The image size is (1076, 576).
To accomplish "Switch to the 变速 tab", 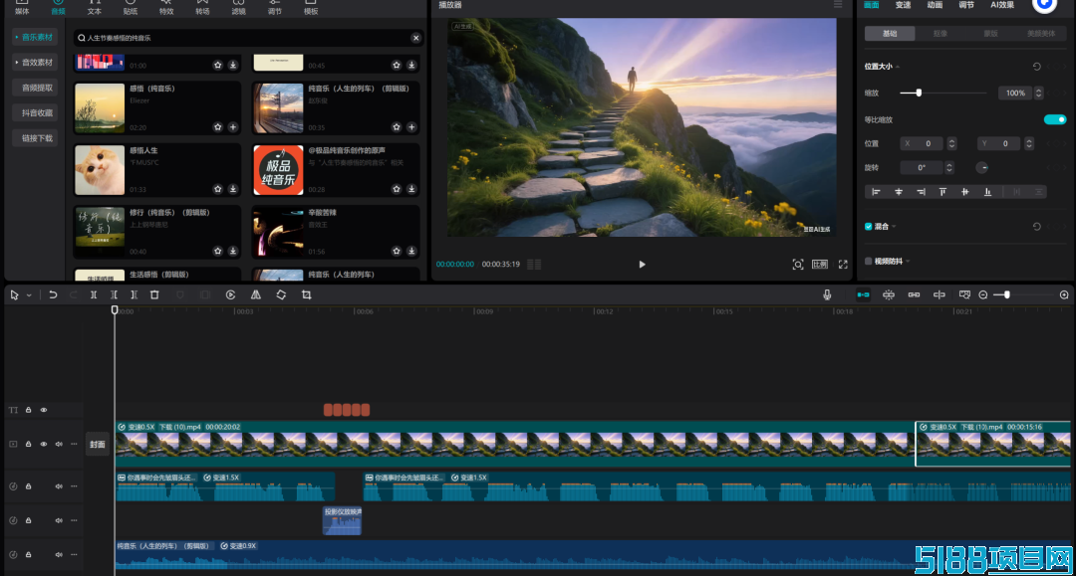I will click(903, 5).
